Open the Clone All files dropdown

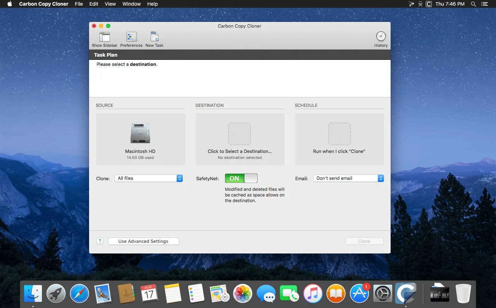pos(148,178)
